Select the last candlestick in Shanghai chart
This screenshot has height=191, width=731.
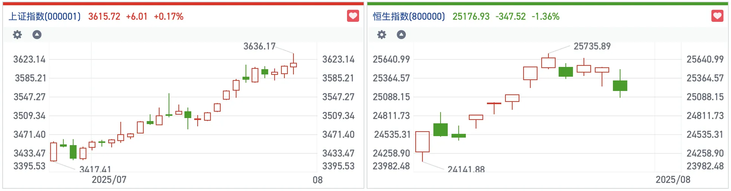(293, 65)
